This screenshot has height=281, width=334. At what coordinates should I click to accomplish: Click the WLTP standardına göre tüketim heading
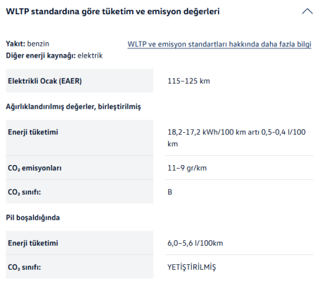(113, 11)
